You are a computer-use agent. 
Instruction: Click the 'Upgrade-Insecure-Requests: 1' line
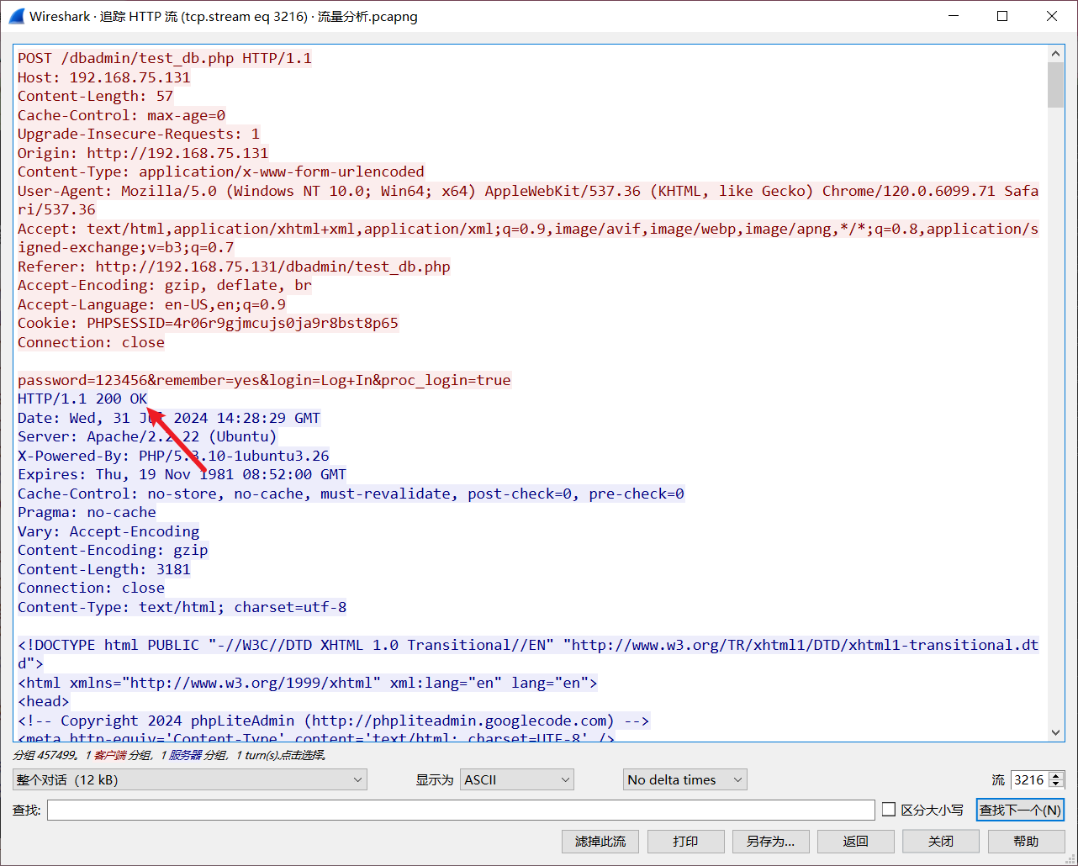click(139, 134)
